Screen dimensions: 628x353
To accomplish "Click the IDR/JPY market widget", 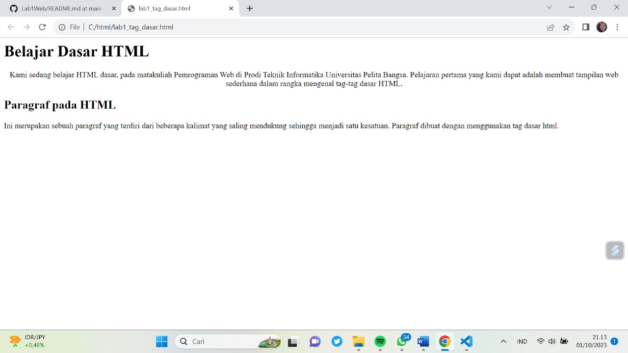I will tap(27, 341).
